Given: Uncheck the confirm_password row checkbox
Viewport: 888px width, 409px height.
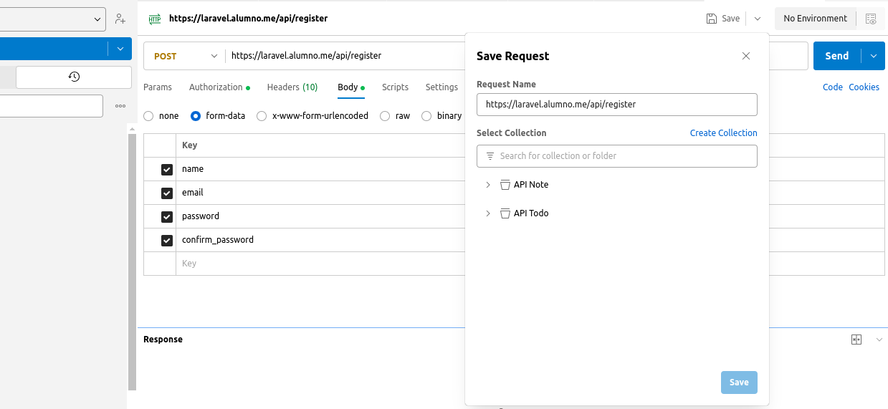Looking at the screenshot, I should (167, 241).
